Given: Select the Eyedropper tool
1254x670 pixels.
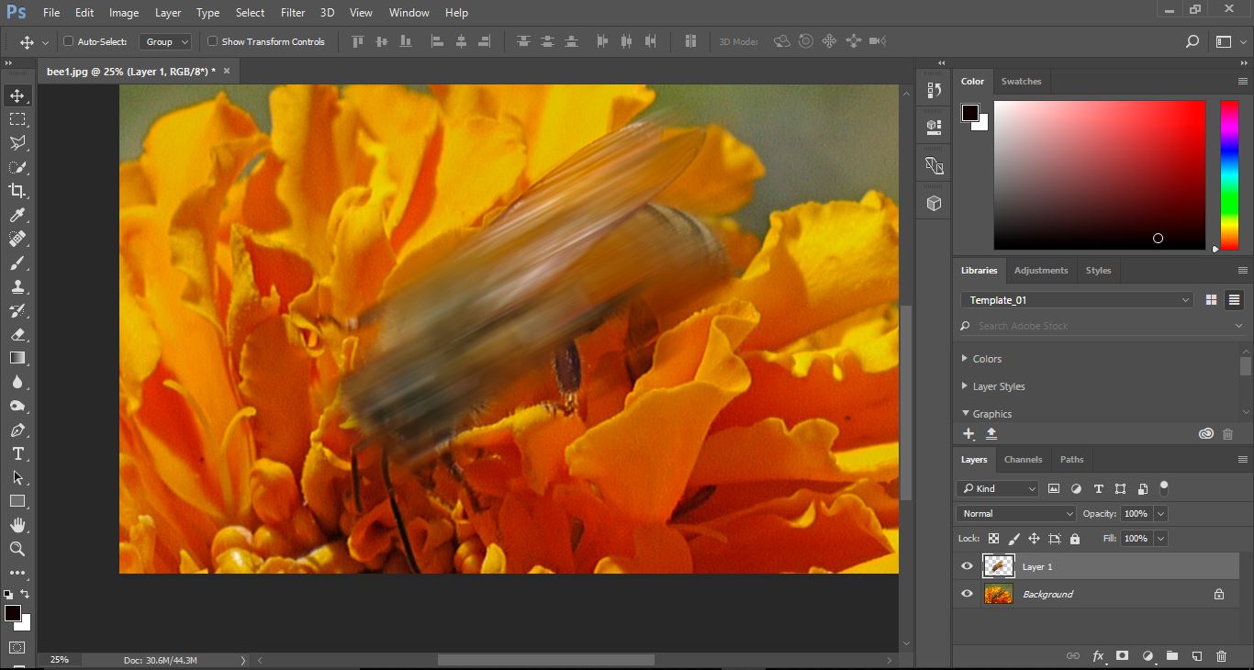Looking at the screenshot, I should (x=17, y=215).
